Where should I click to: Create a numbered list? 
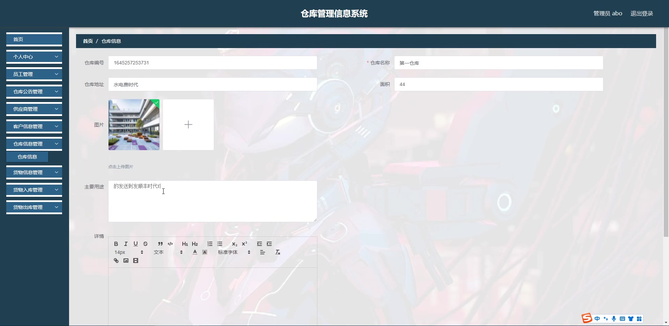[x=210, y=244]
